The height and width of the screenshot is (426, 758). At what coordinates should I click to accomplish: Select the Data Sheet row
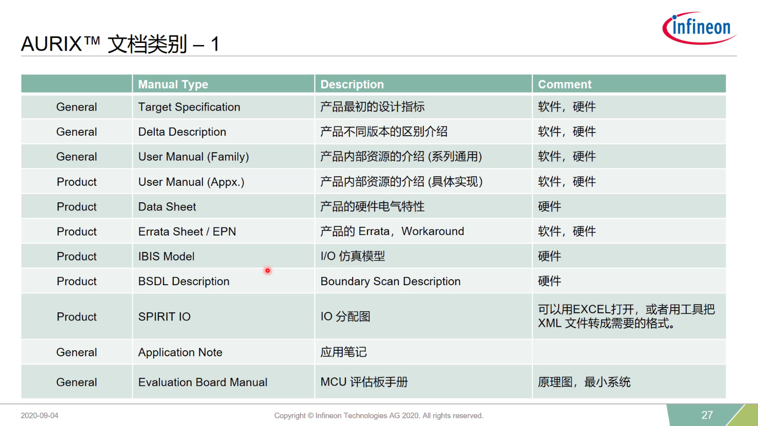(x=167, y=206)
